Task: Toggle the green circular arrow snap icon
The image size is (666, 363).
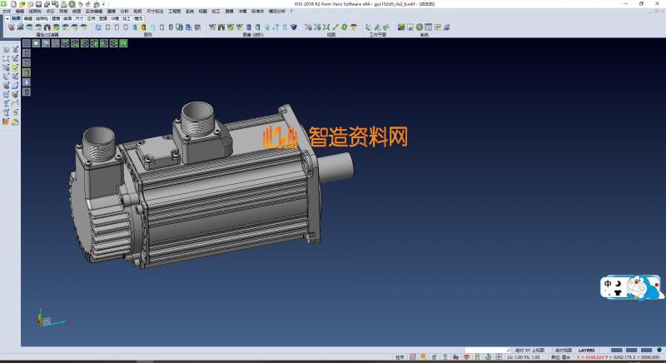Action: (488, 357)
